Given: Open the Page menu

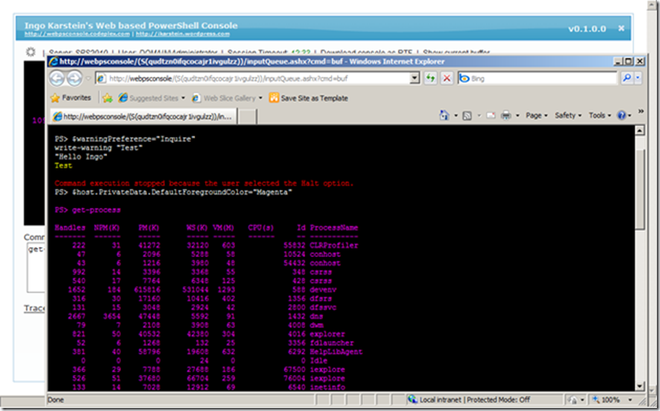Looking at the screenshot, I should pyautogui.click(x=537, y=115).
